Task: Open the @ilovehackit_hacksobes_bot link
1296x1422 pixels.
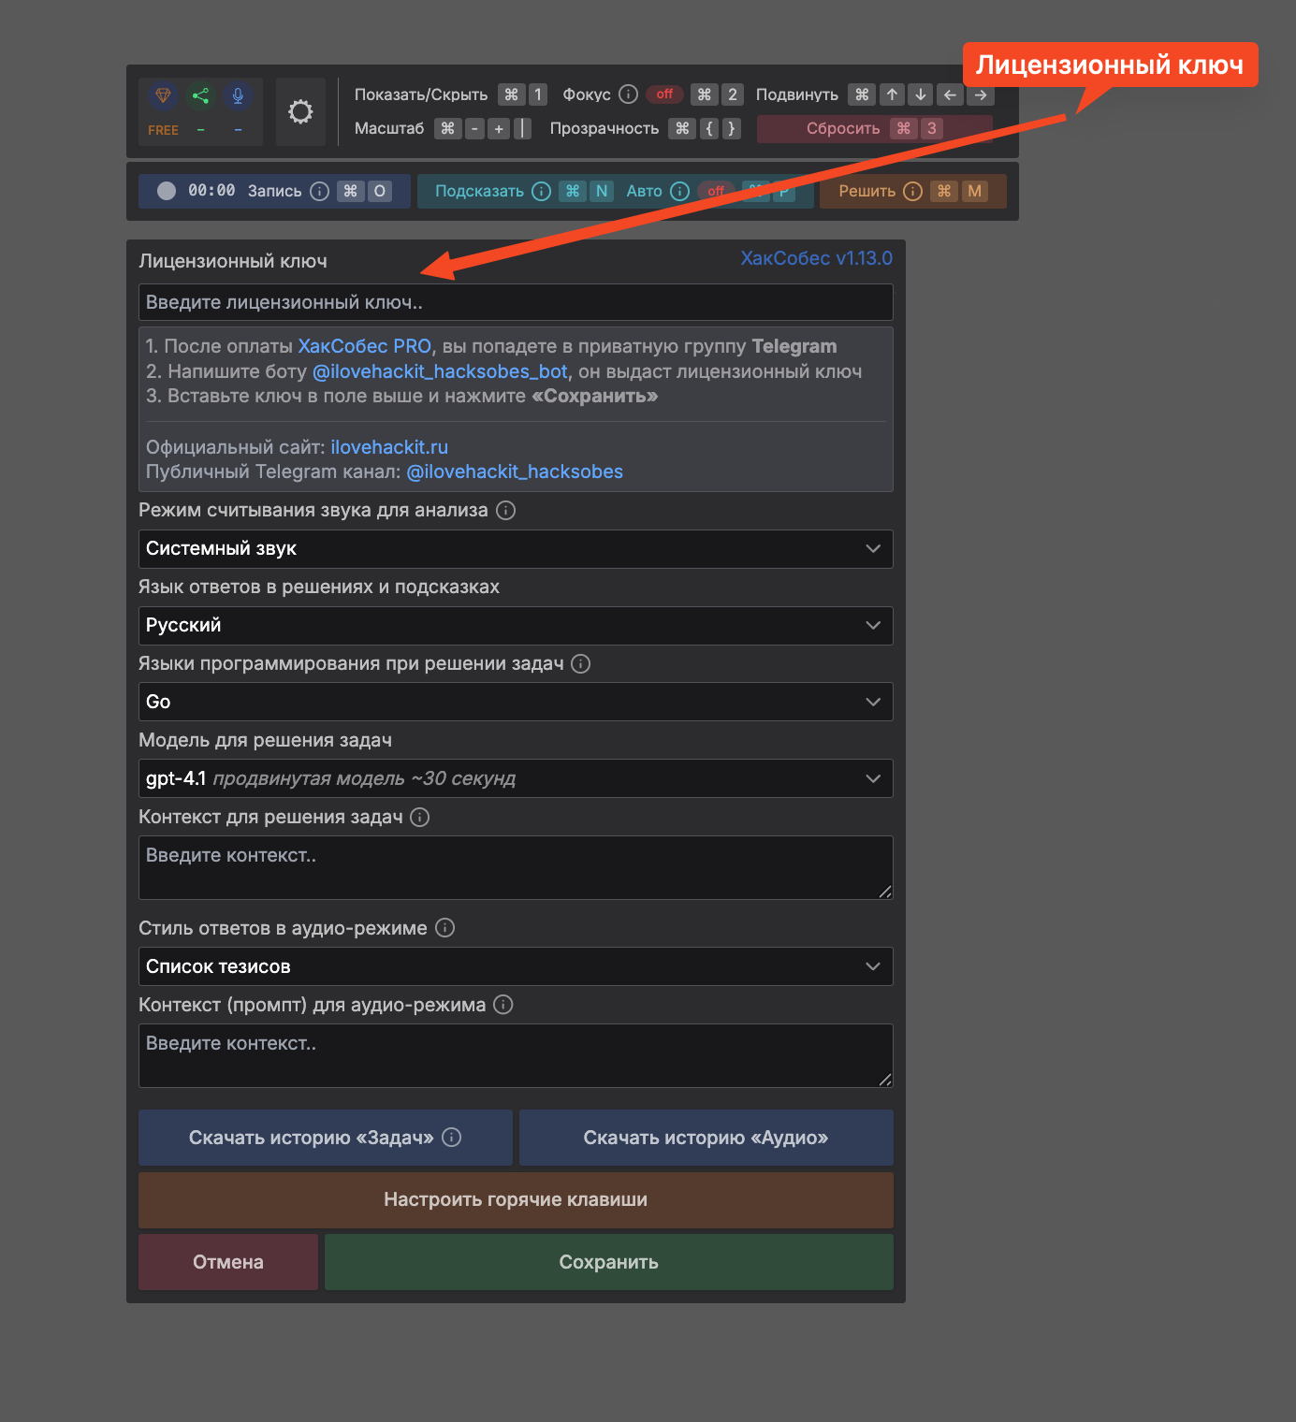Action: point(440,371)
